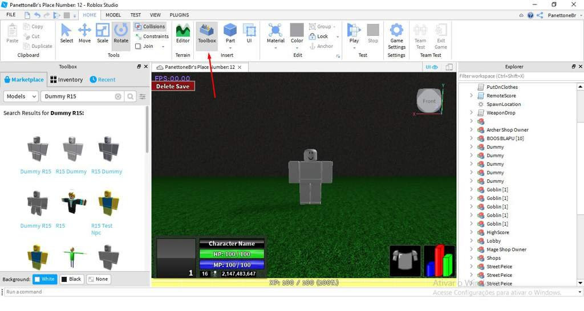Image resolution: width=584 pixels, height=311 pixels.
Task: Expand the Lobby node
Action: (x=472, y=241)
